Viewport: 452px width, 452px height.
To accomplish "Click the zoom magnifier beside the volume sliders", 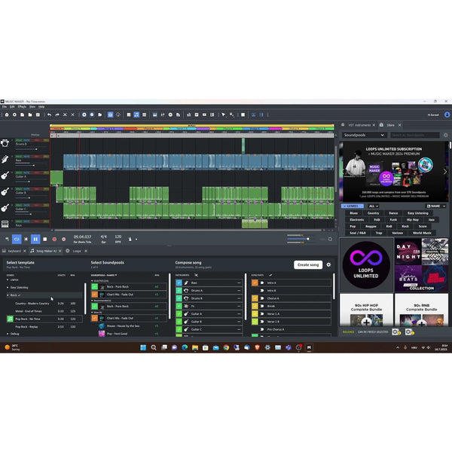I will pos(330,240).
